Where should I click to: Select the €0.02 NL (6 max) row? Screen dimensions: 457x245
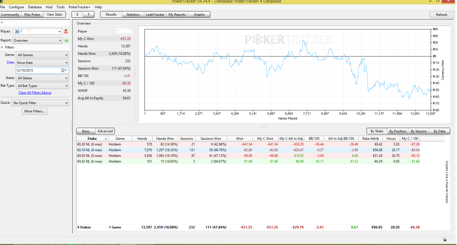(248, 161)
